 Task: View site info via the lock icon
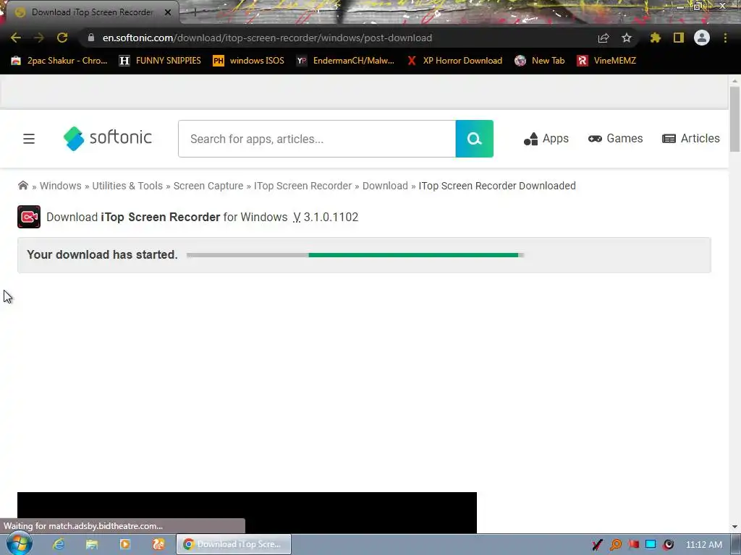[x=91, y=38]
